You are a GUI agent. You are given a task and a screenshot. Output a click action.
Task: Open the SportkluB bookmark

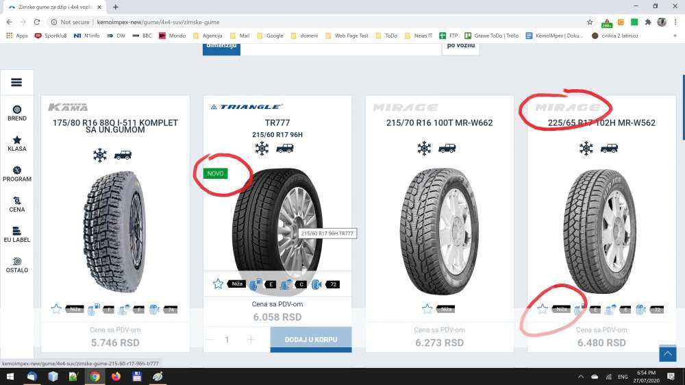tap(51, 36)
